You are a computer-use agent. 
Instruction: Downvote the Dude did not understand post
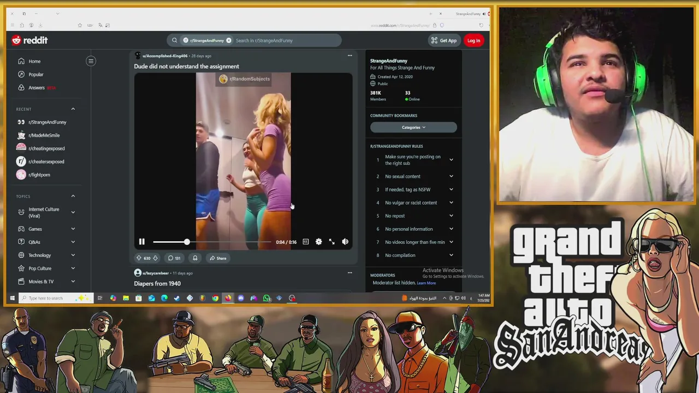[x=155, y=258]
